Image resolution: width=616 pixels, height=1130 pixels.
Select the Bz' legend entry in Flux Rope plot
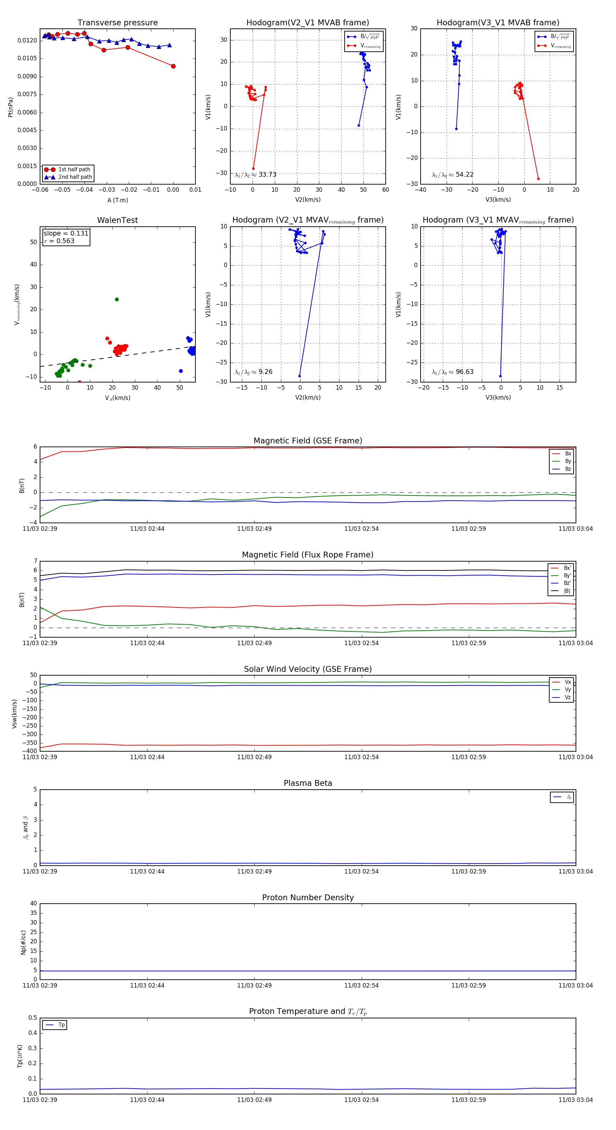coord(561,583)
